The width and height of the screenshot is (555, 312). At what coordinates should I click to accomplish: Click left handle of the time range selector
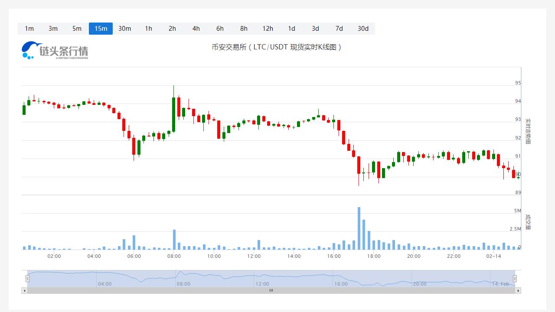27,279
